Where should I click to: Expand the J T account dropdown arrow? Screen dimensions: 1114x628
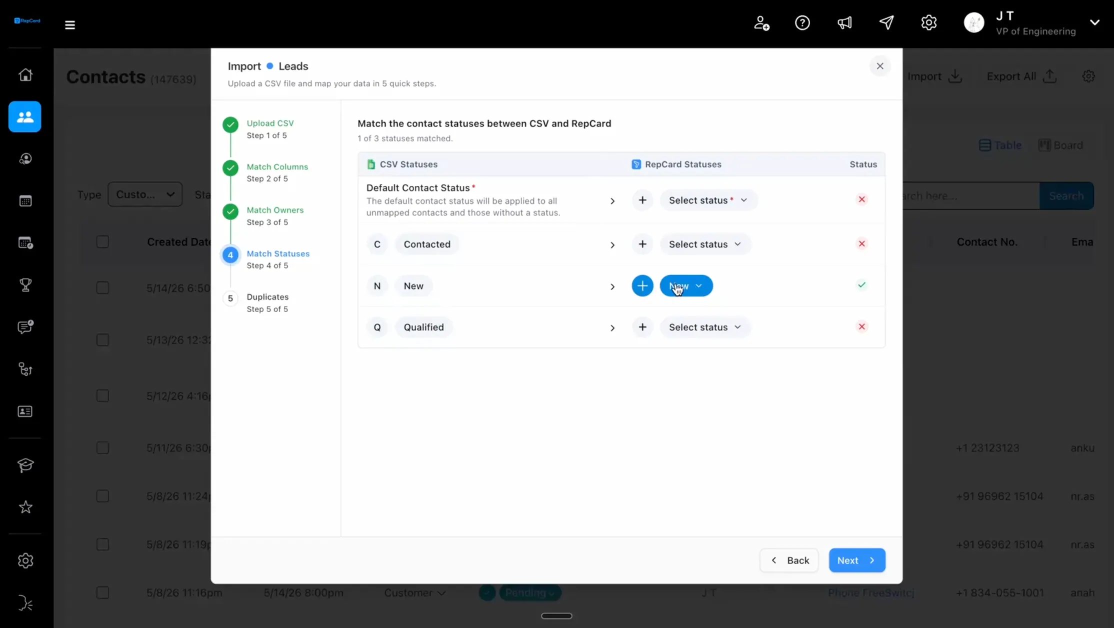(1094, 22)
